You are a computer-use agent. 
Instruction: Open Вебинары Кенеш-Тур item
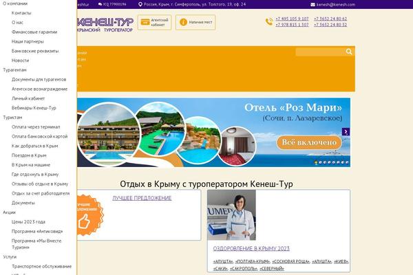tap(34, 108)
